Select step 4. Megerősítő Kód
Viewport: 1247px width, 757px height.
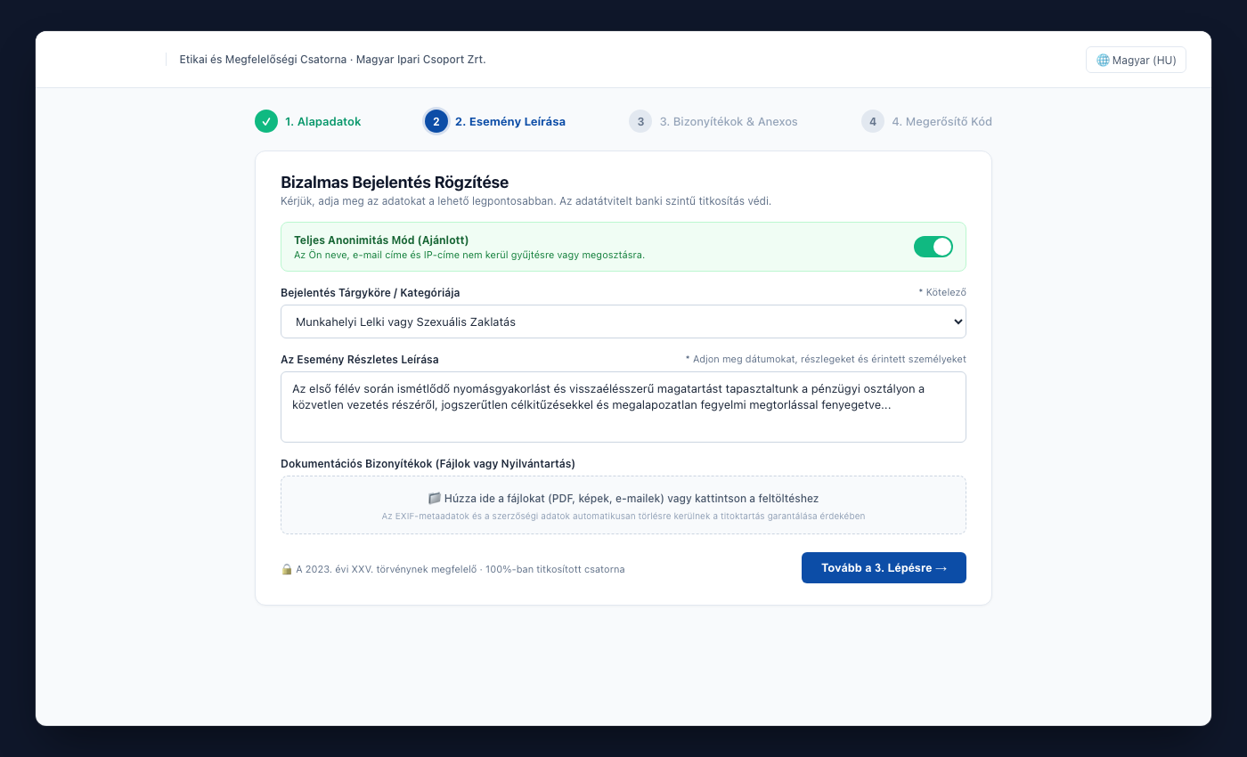coord(926,121)
